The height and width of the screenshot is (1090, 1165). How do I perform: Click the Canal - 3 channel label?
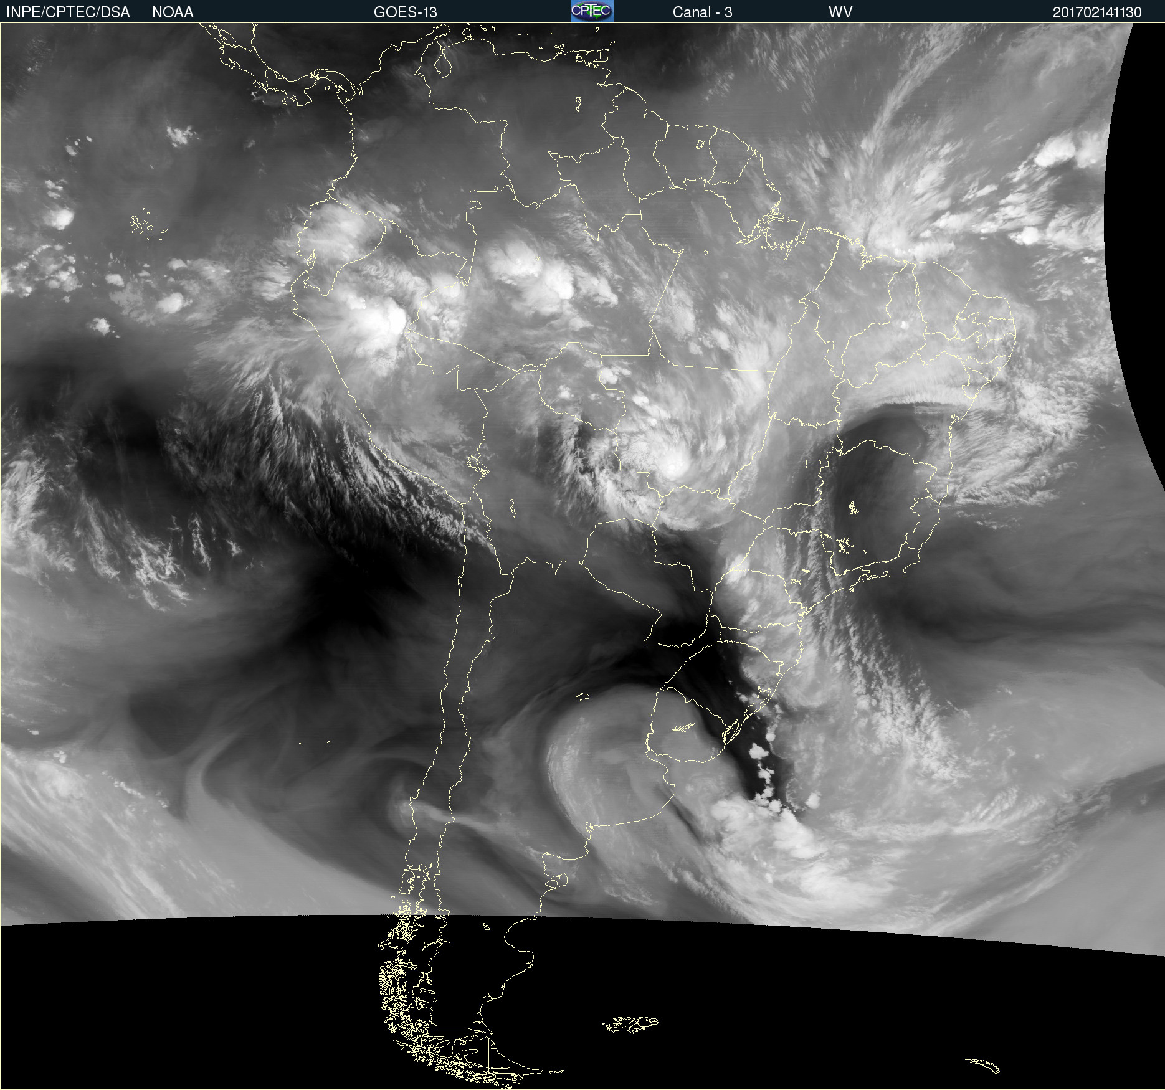tap(702, 12)
